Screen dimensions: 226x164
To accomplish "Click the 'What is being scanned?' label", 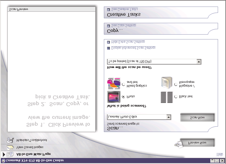I will coord(127,106).
